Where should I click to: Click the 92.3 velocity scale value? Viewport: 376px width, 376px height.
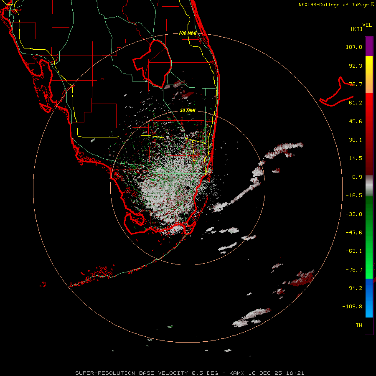click(356, 66)
